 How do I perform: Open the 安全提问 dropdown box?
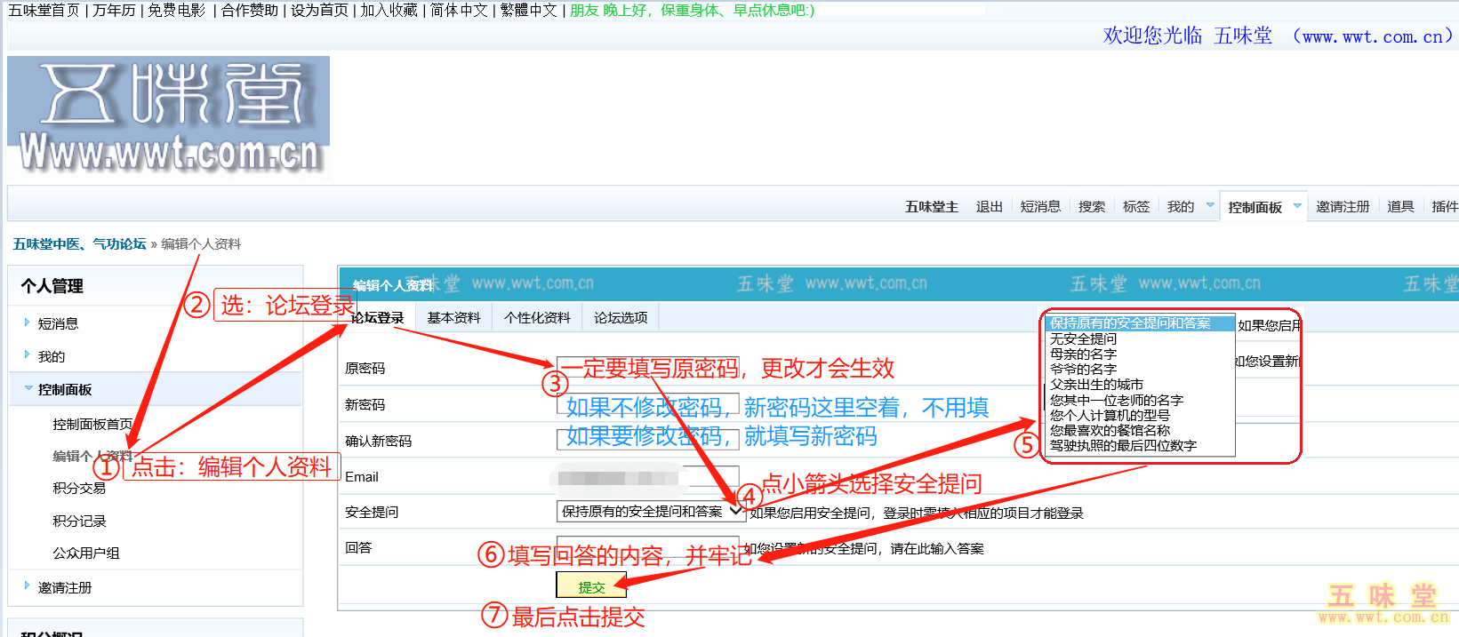[650, 512]
